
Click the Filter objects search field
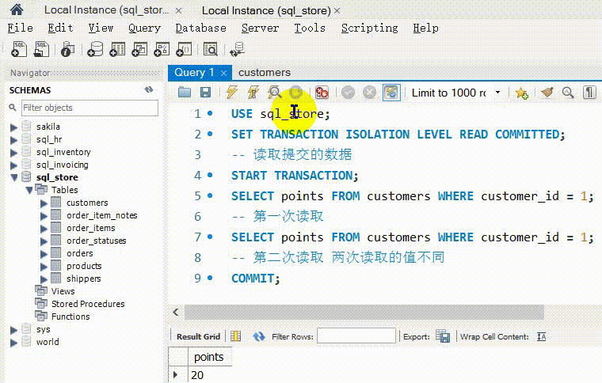[90, 108]
